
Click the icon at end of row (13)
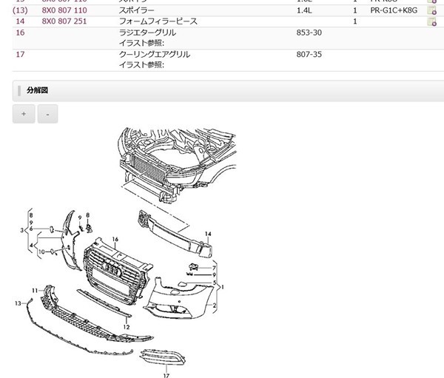click(431, 11)
